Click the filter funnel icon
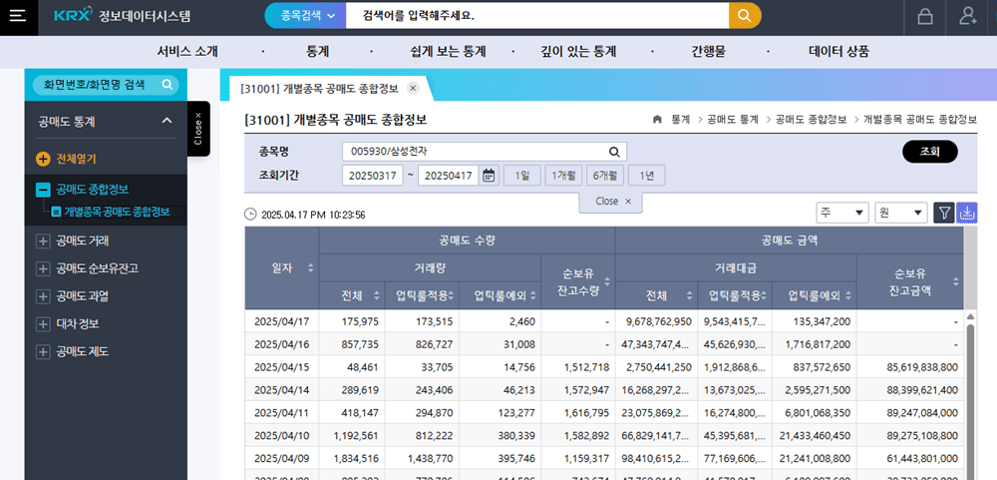Viewport: 997px width, 480px height. (943, 214)
